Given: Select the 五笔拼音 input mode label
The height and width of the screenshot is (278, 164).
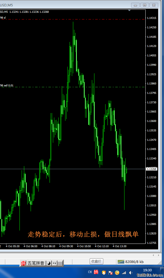Looking at the screenshot, I should pos(36,263).
